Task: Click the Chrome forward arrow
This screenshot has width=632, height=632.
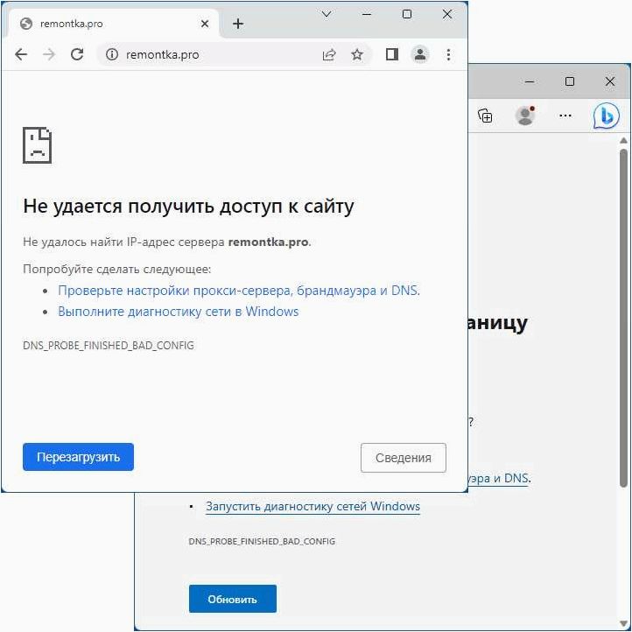Action: [x=49, y=54]
